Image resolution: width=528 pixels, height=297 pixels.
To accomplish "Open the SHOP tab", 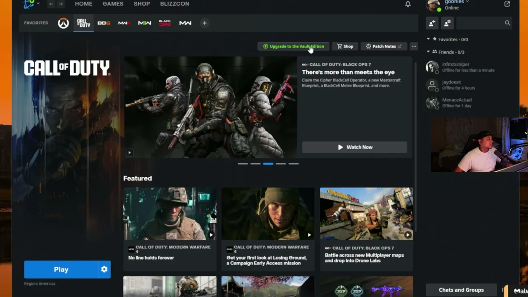I will pos(142,4).
